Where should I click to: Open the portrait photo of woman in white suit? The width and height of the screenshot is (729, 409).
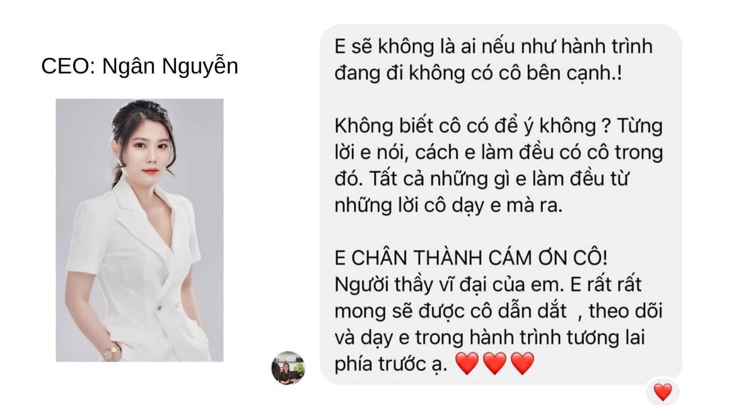[139, 230]
